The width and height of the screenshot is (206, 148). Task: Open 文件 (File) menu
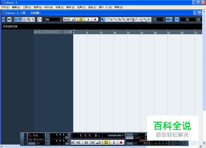(x=5, y=7)
